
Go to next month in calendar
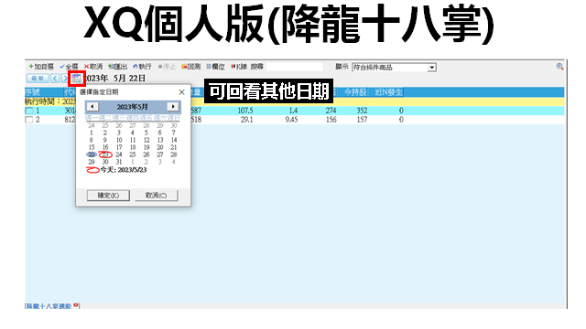click(x=173, y=107)
